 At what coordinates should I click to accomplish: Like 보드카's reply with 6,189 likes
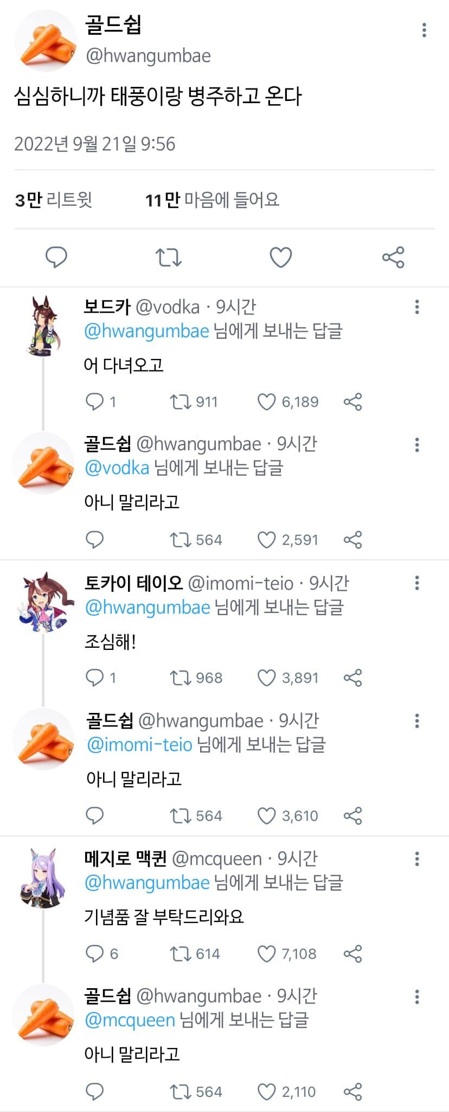pyautogui.click(x=266, y=402)
